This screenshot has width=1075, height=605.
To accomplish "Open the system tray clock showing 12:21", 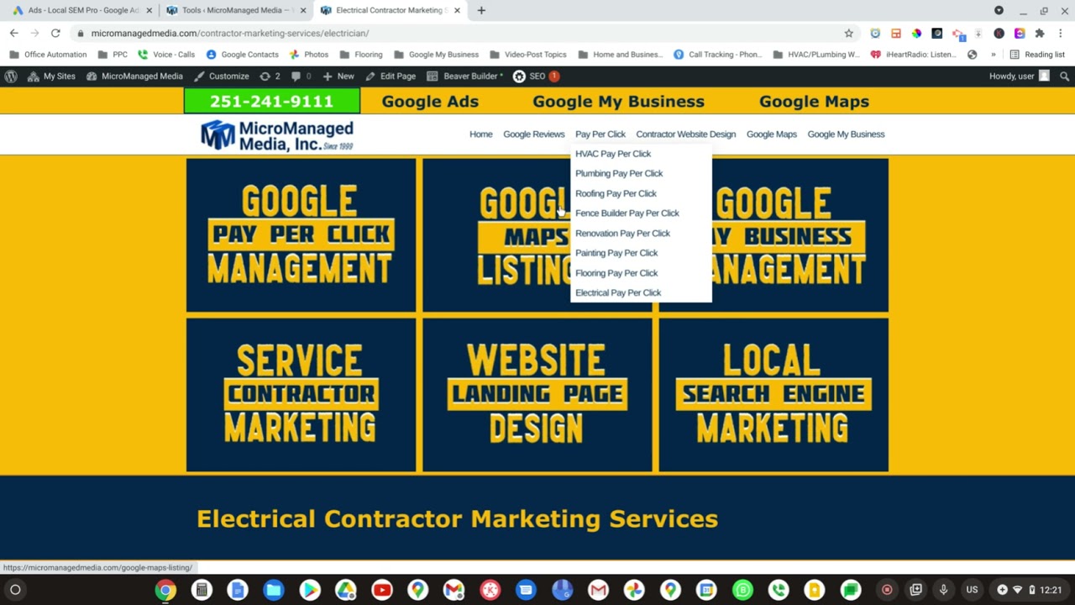I will (1051, 590).
